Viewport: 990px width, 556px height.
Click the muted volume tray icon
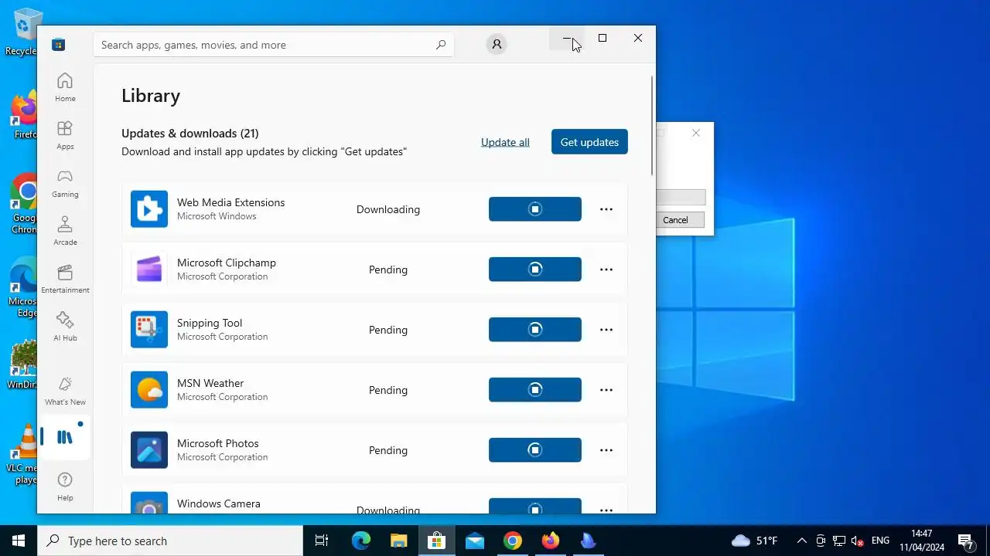coord(858,541)
